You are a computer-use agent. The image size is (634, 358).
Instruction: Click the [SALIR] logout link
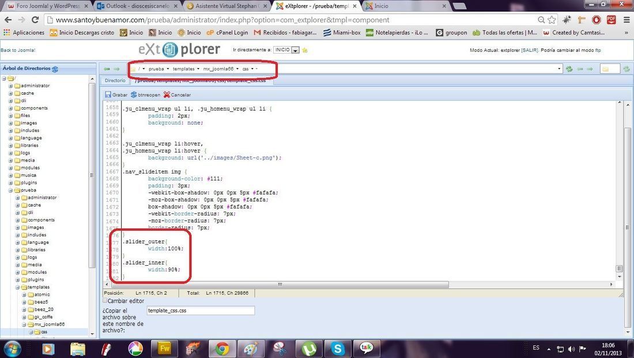pos(530,50)
